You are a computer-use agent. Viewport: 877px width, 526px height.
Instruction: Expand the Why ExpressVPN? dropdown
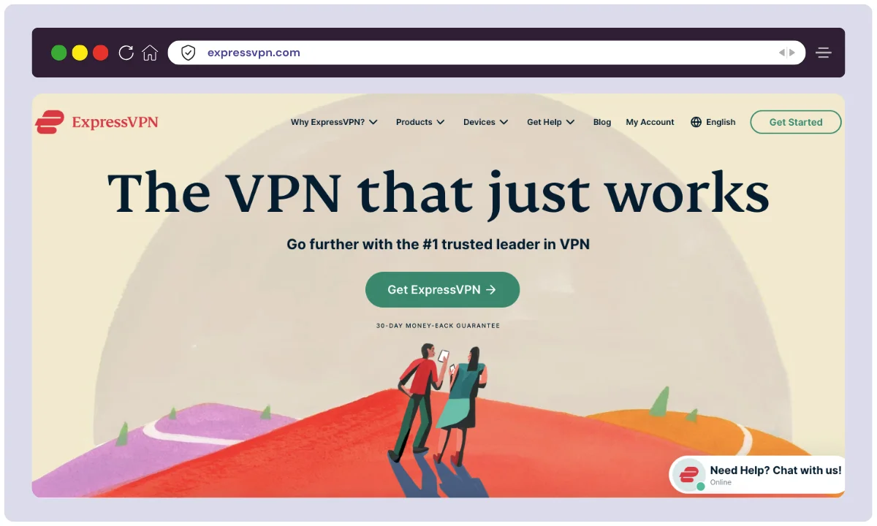pos(334,122)
